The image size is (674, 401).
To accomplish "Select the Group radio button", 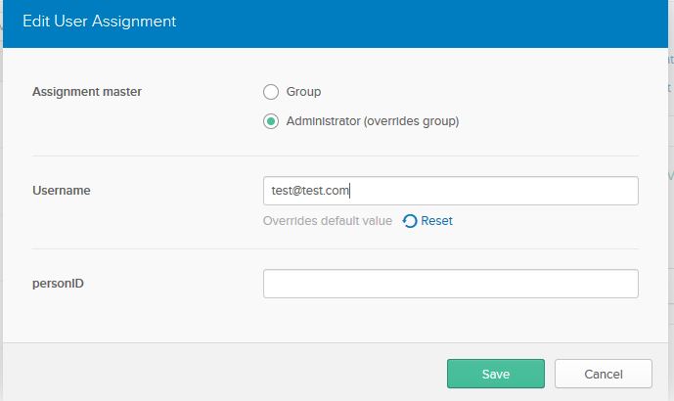I will (x=271, y=92).
